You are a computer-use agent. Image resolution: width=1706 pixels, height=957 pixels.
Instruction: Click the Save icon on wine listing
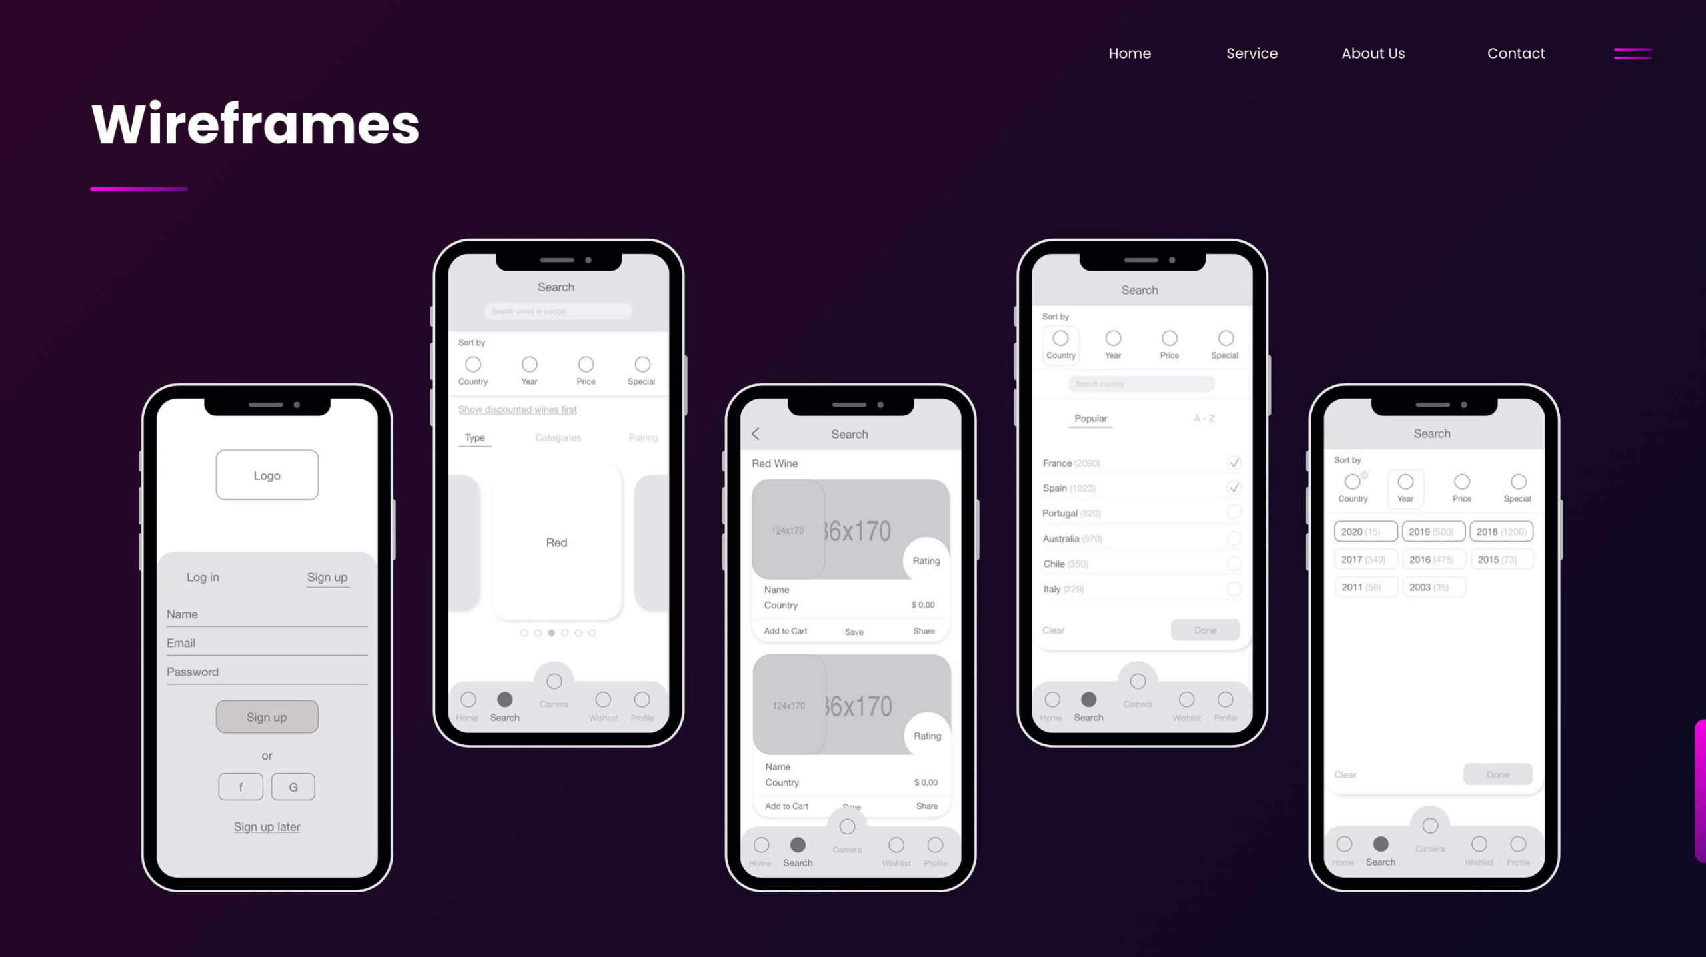click(856, 631)
